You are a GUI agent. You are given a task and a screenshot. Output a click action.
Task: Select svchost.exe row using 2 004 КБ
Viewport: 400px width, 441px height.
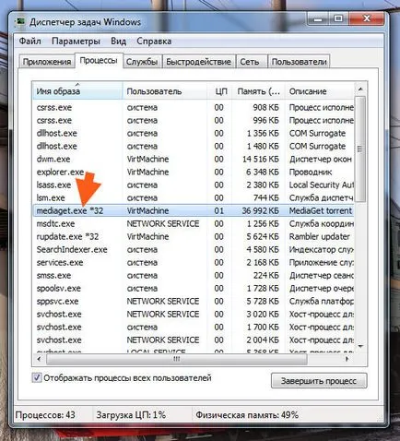pyautogui.click(x=194, y=340)
